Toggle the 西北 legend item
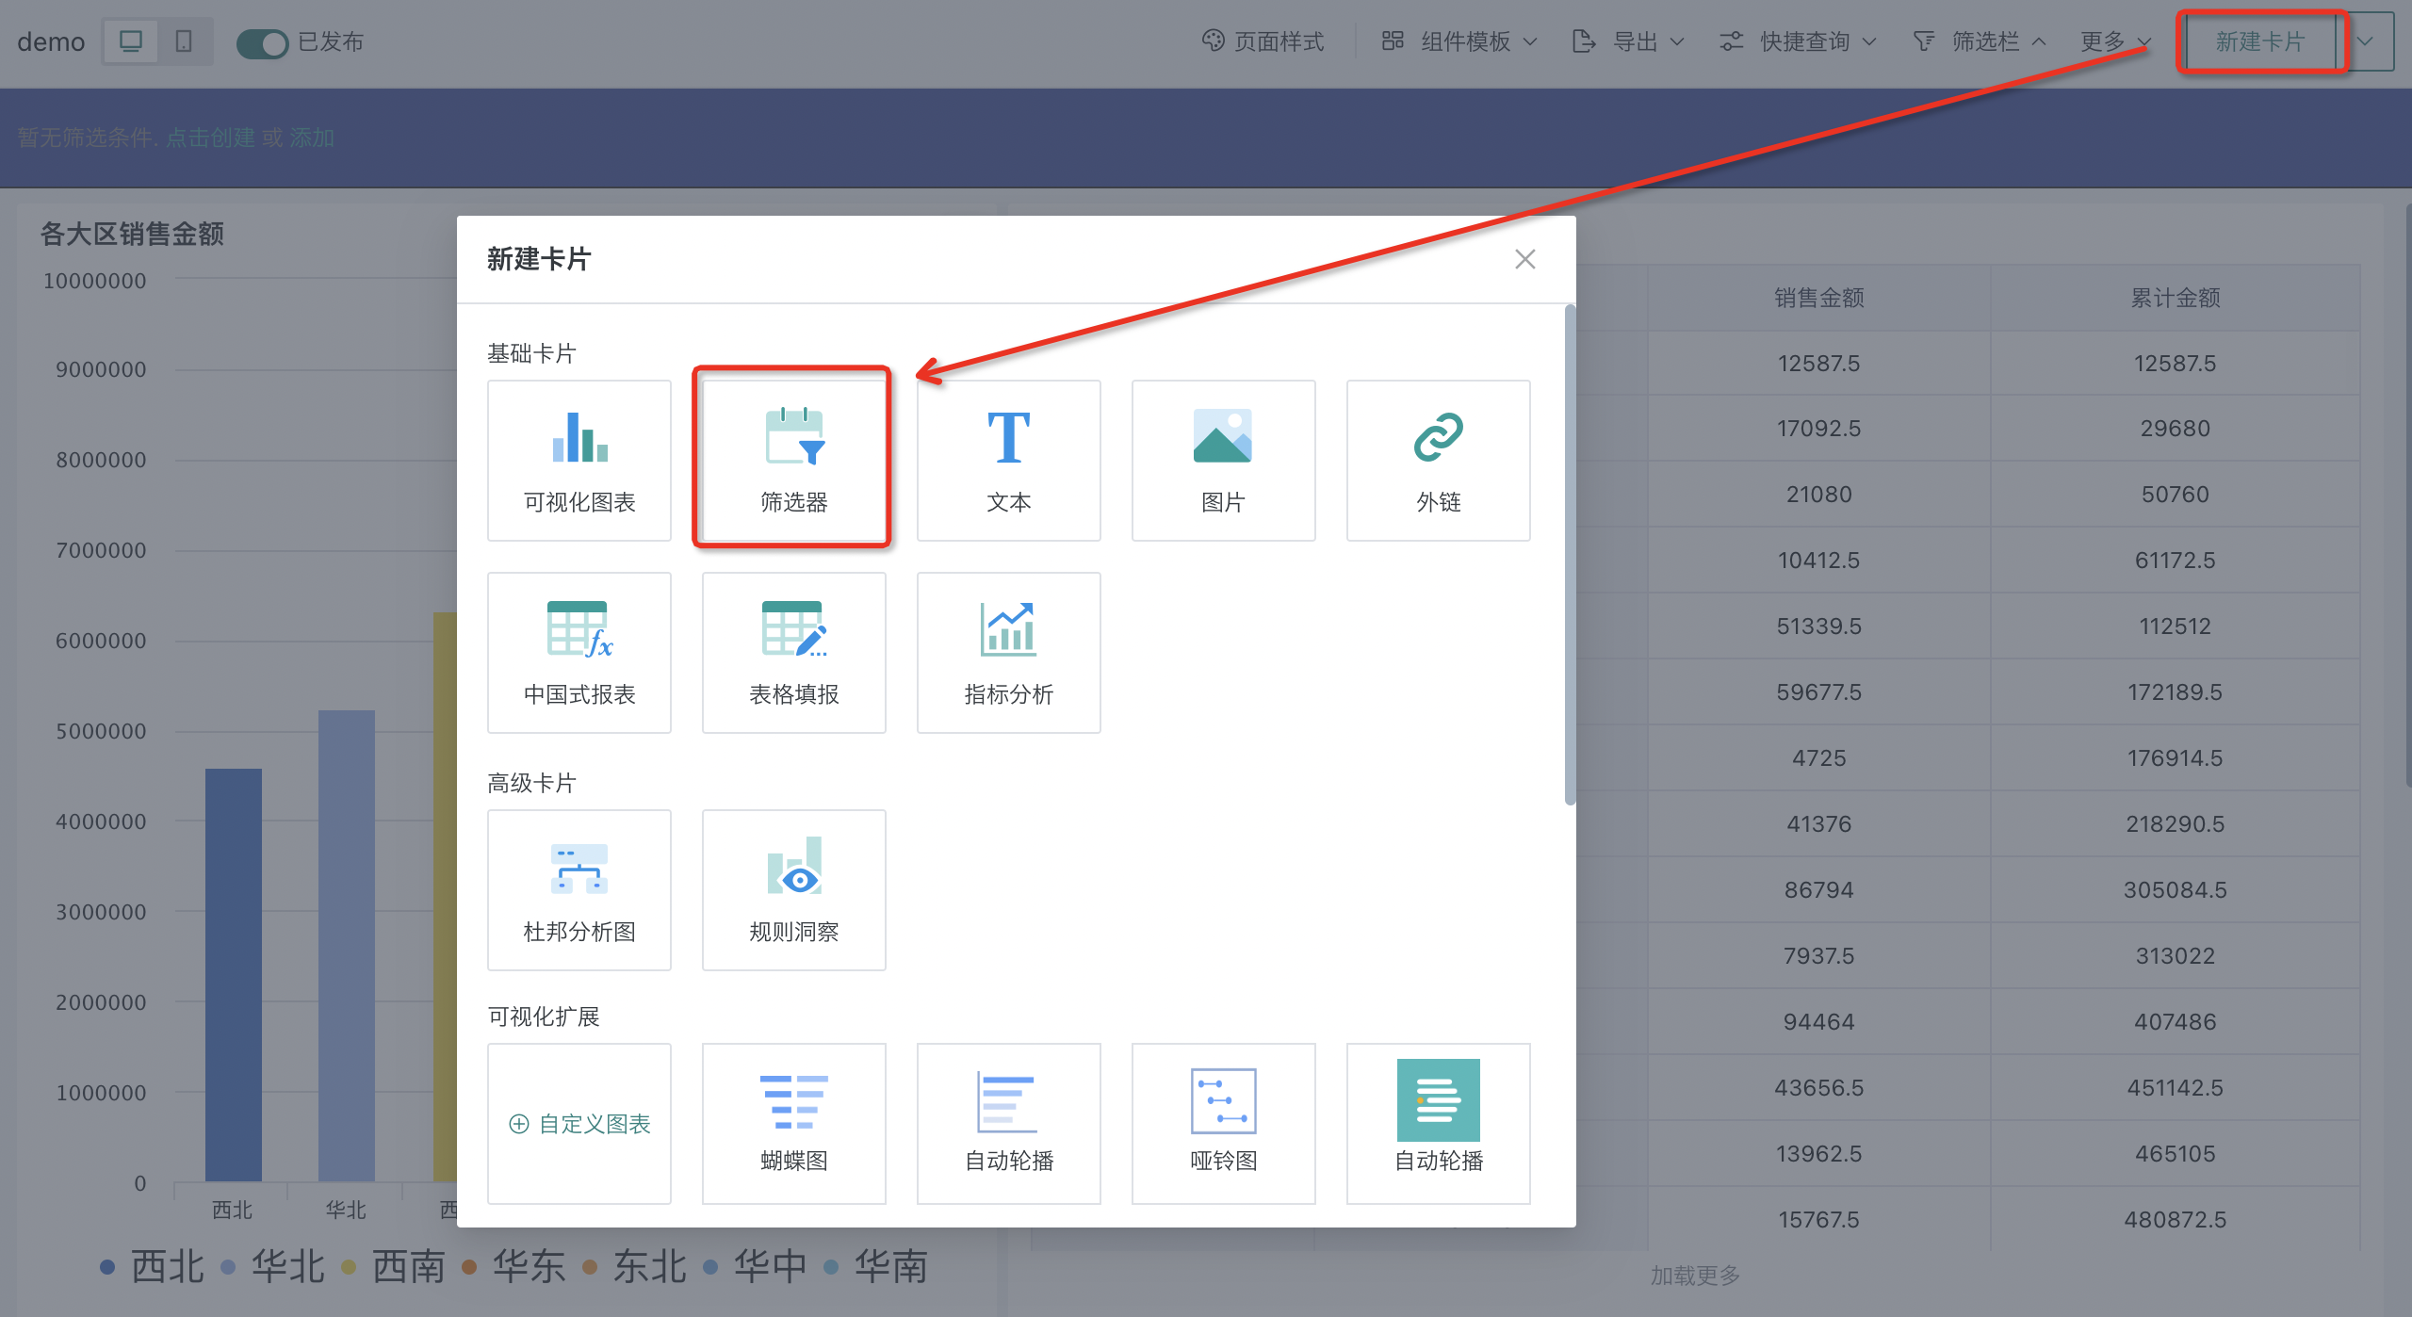This screenshot has width=2412, height=1317. click(x=152, y=1266)
